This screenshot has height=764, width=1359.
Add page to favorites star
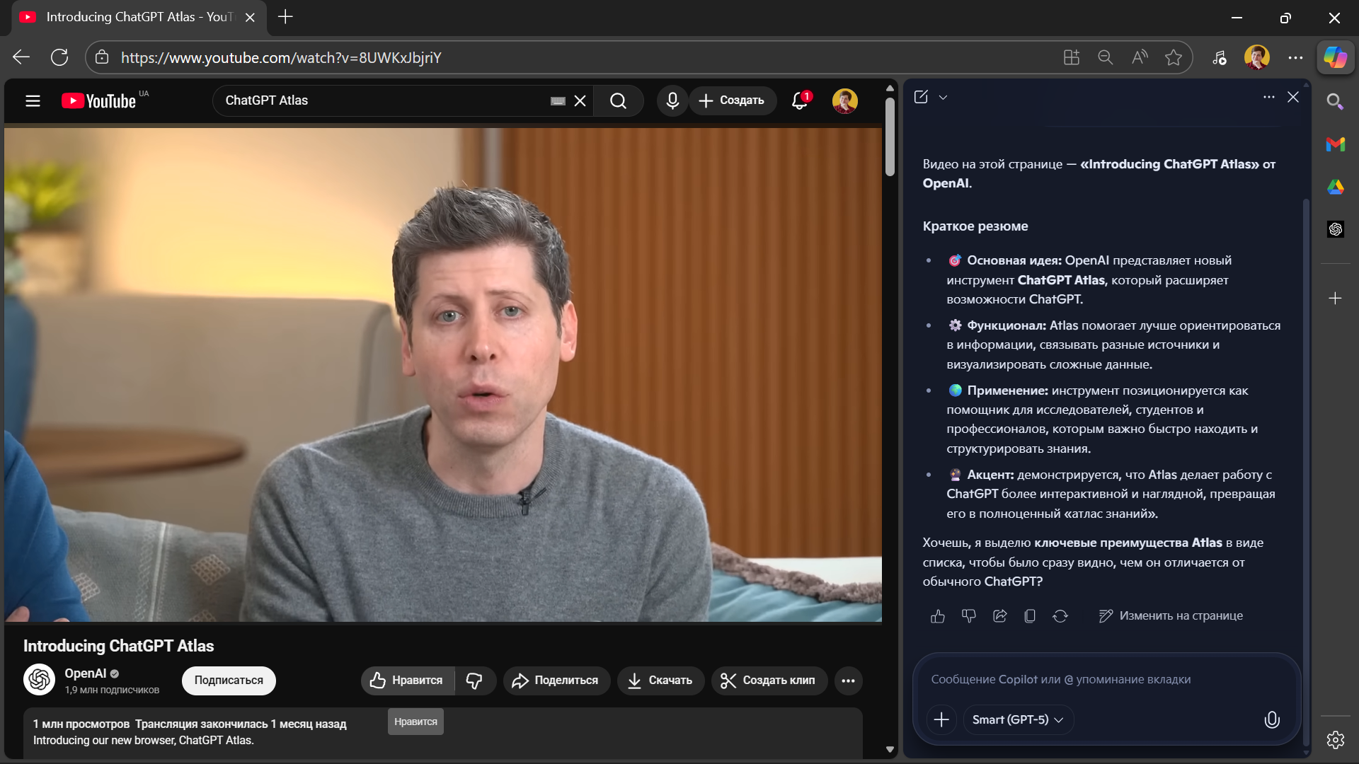coord(1174,57)
